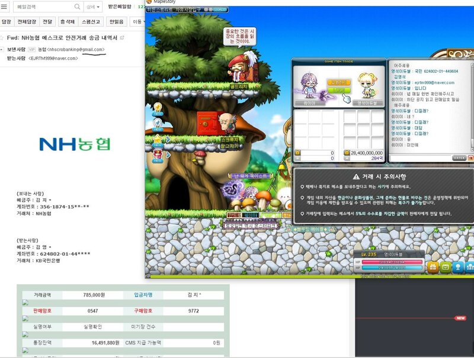Click the meso coin icon beside 28,400,000,000
Viewport: 474px width, 358px height.
click(x=347, y=153)
